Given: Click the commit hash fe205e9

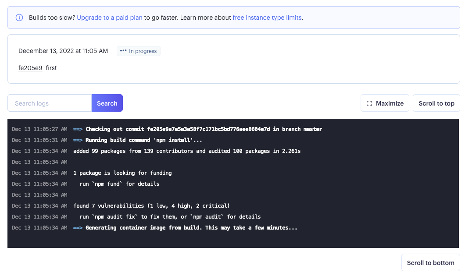Looking at the screenshot, I should (30, 68).
